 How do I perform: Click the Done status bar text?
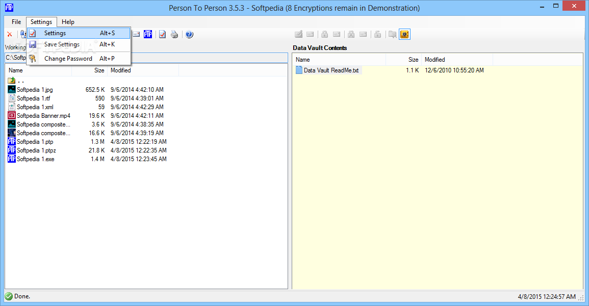[x=22, y=296]
